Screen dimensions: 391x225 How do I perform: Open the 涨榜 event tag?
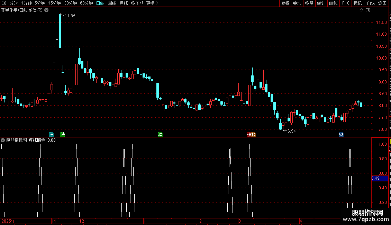(251, 134)
